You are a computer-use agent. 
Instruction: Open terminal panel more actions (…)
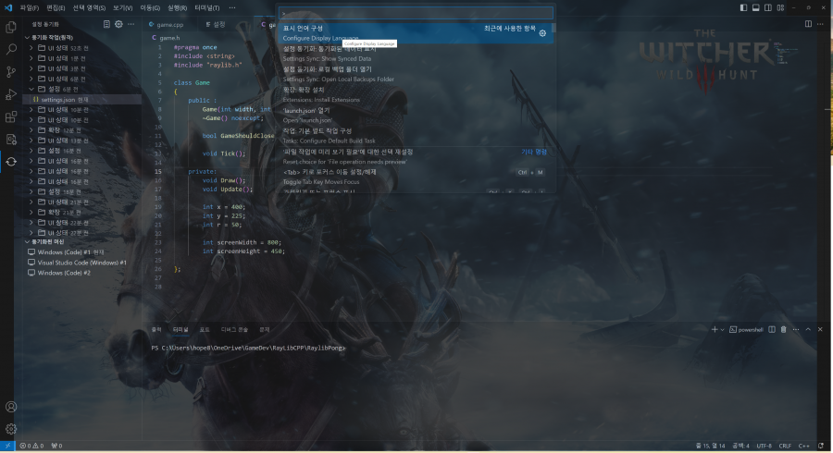(796, 329)
